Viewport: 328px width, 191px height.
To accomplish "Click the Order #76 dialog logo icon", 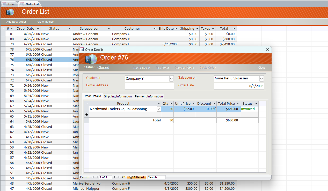I will (x=91, y=59).
